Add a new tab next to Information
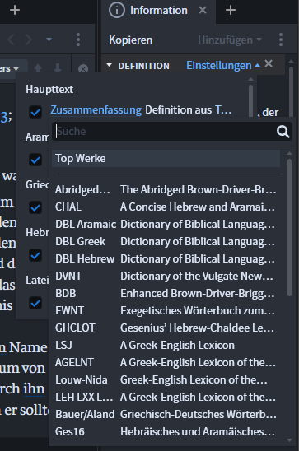The width and height of the screenshot is (299, 451). click(231, 11)
